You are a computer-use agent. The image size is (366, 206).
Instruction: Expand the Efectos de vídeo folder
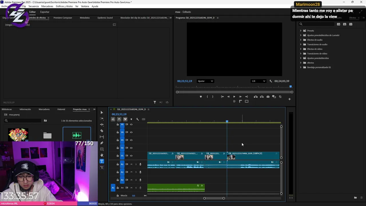(x=301, y=49)
